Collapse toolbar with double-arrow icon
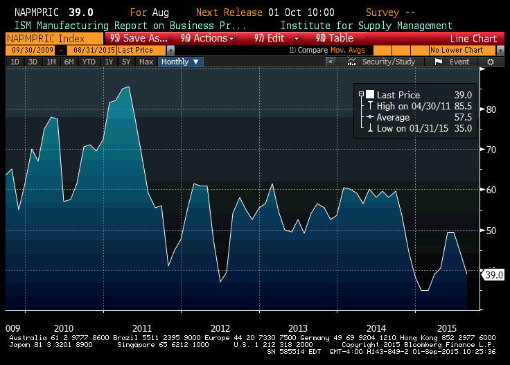Screen dimensions: 510x365 click(x=331, y=62)
